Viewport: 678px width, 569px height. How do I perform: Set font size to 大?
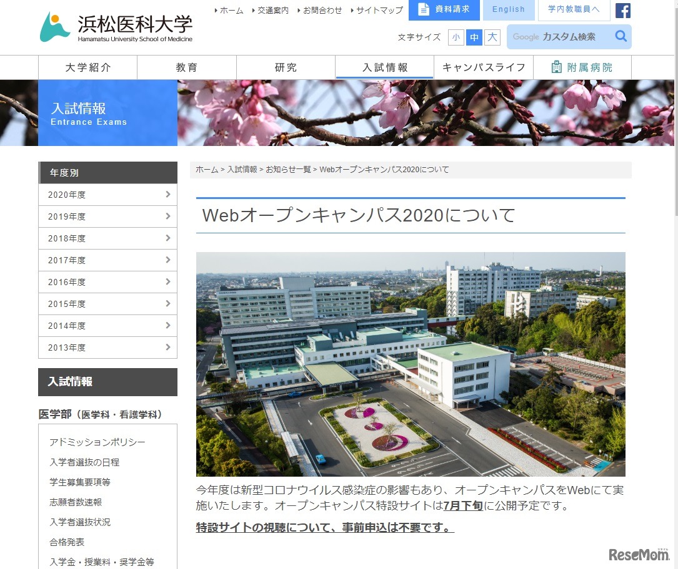(492, 37)
